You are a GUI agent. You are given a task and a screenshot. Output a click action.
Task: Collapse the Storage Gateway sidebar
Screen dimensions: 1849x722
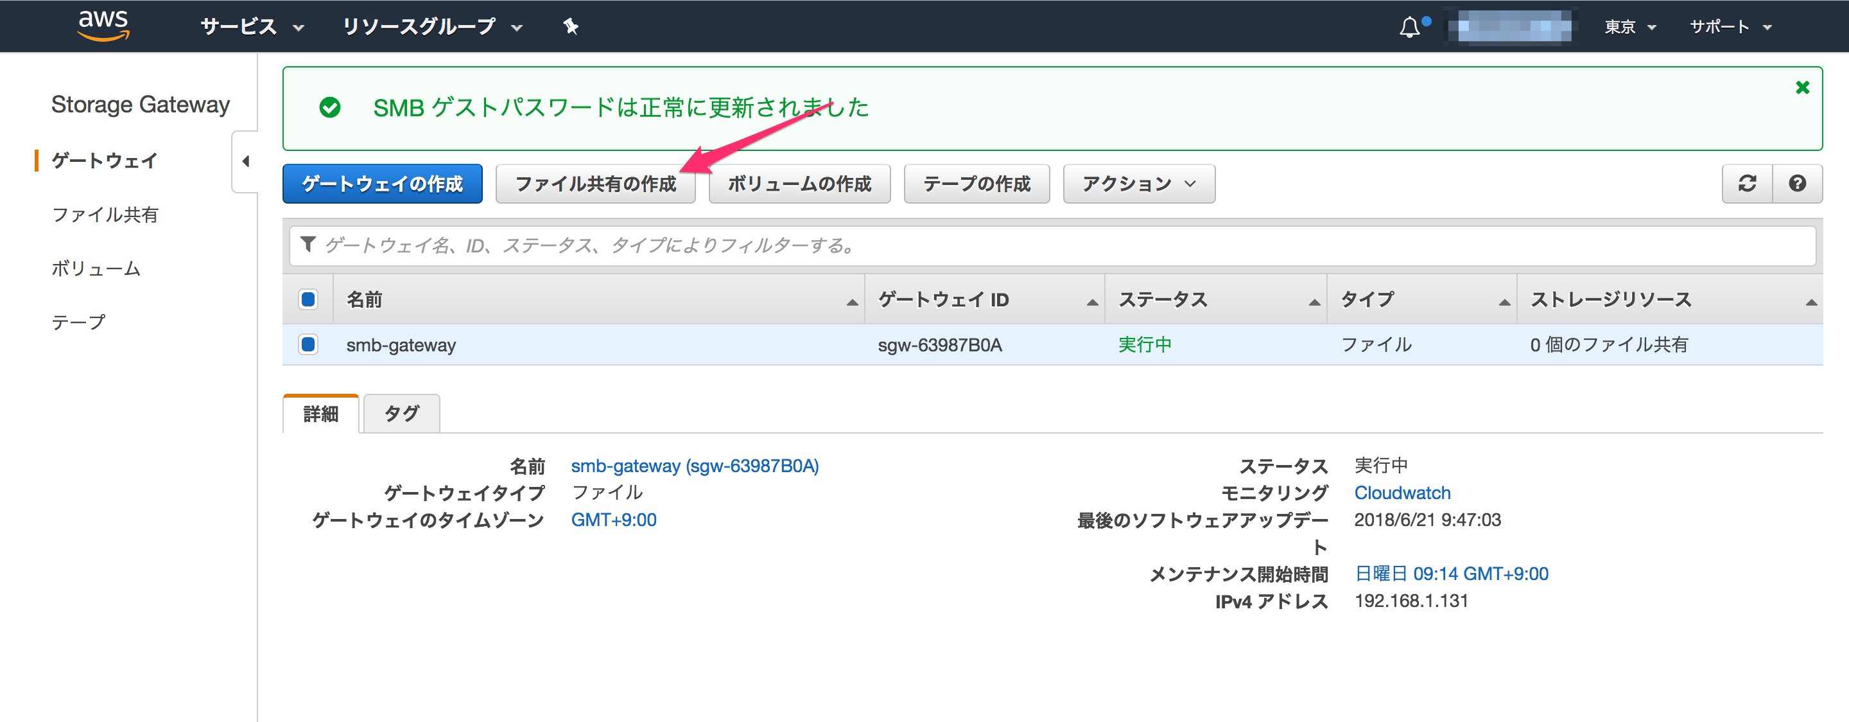click(x=246, y=161)
